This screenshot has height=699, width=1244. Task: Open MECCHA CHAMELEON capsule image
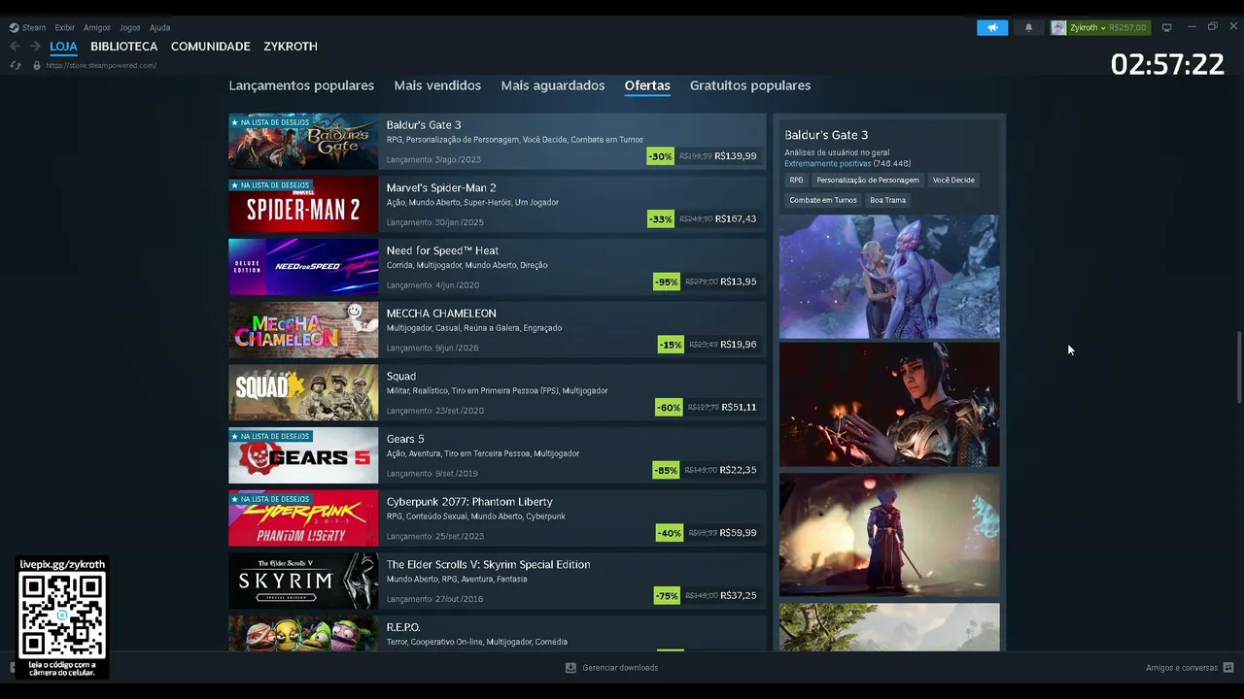(x=303, y=330)
